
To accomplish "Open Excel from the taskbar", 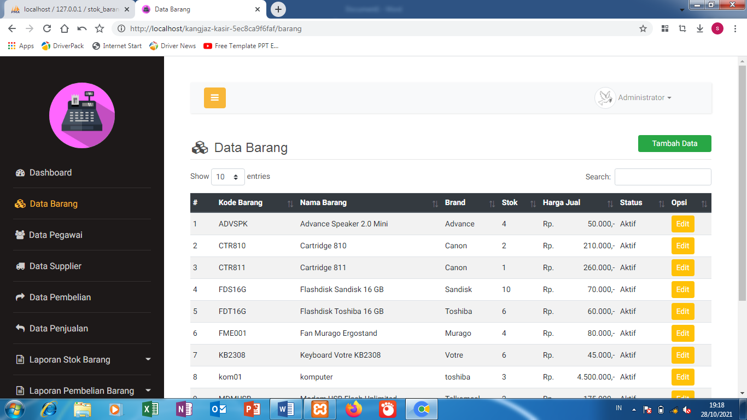I will pos(150,409).
